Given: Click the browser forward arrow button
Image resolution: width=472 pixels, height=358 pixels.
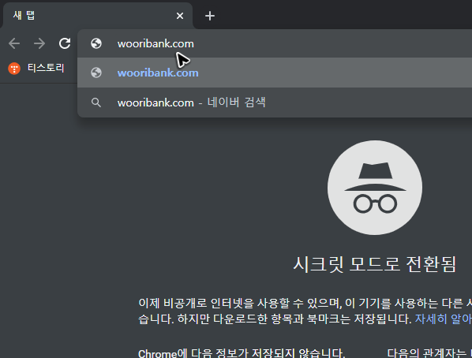Looking at the screenshot, I should pyautogui.click(x=39, y=43).
